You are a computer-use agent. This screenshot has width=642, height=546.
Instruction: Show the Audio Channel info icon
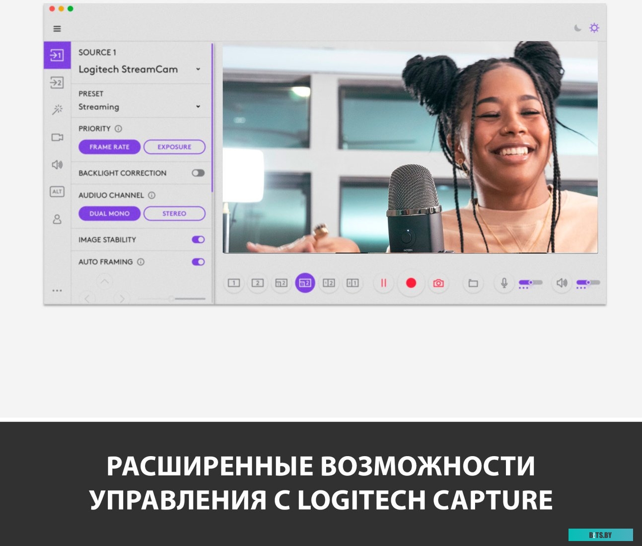click(152, 195)
